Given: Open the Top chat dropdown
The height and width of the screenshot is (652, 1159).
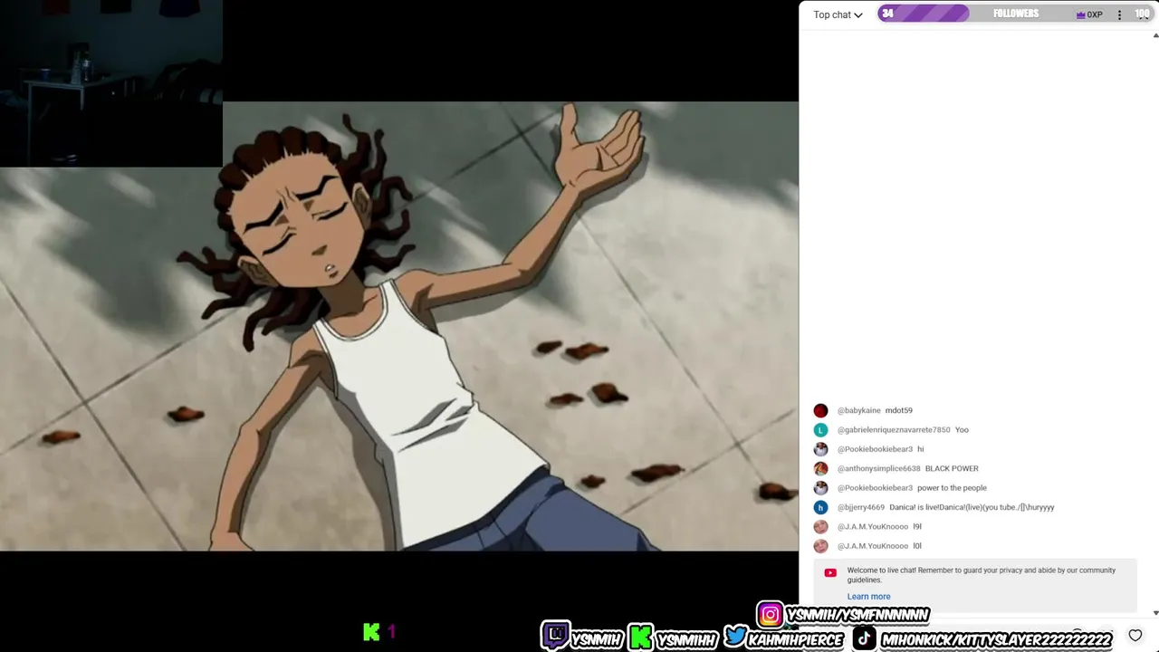Looking at the screenshot, I should tap(838, 14).
